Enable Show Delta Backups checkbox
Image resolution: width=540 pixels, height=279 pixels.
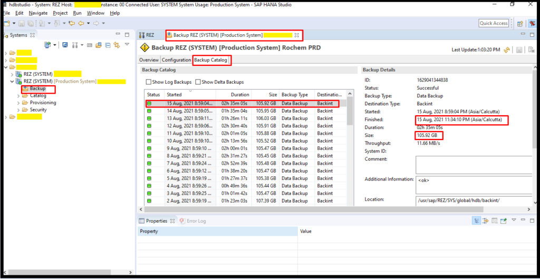tap(198, 82)
